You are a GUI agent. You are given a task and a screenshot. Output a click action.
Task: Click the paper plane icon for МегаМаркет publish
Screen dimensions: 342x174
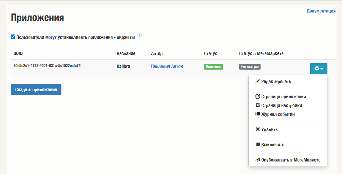pyautogui.click(x=258, y=160)
